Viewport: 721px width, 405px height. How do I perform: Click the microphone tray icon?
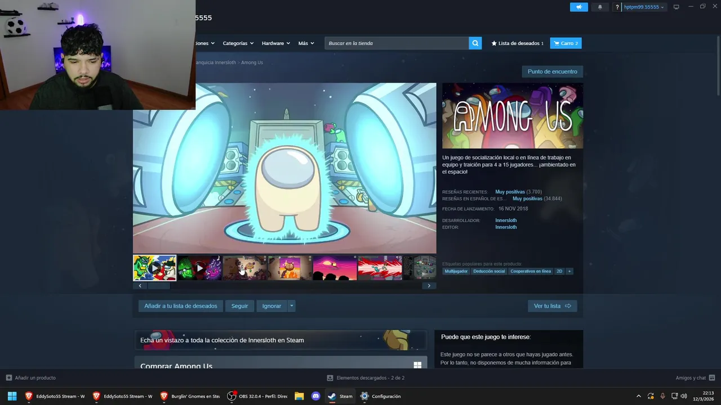click(x=662, y=396)
